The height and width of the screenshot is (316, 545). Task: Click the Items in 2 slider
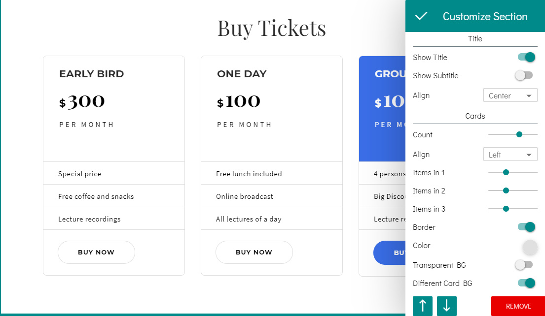click(506, 190)
